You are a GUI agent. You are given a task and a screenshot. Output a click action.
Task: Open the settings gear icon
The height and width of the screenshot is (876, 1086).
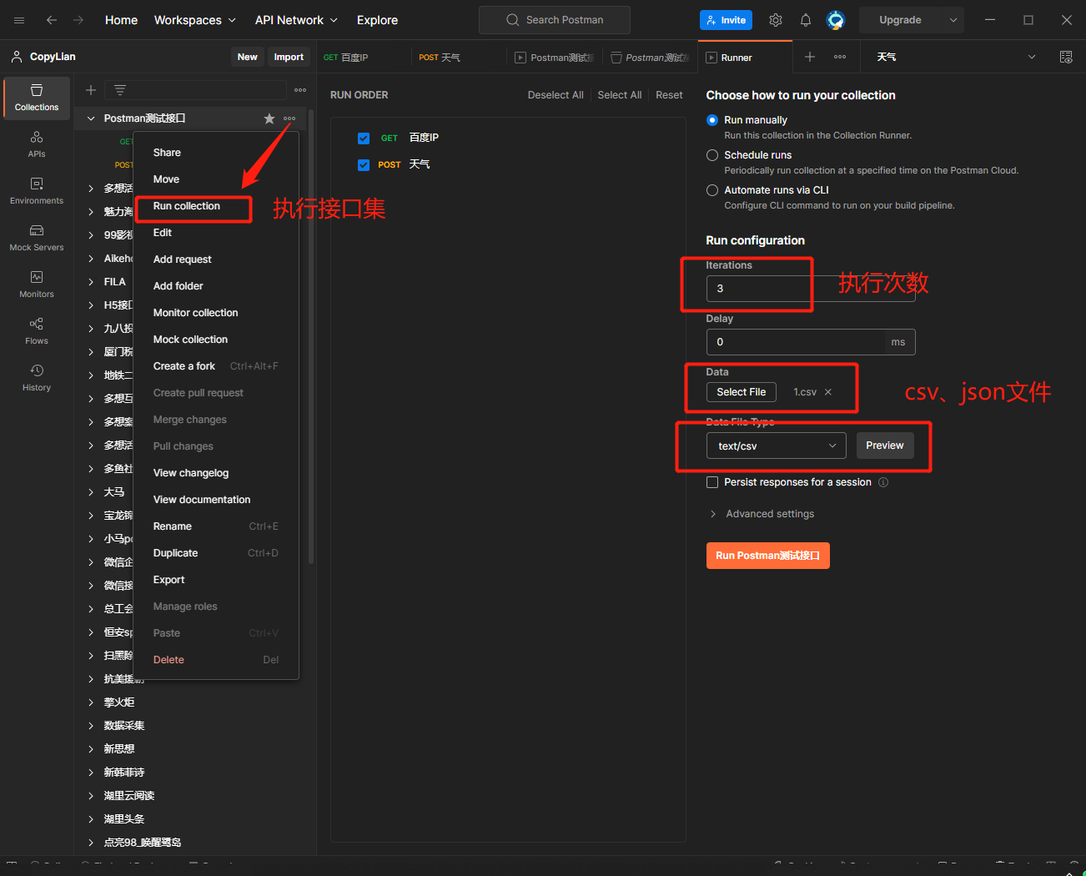pyautogui.click(x=776, y=20)
